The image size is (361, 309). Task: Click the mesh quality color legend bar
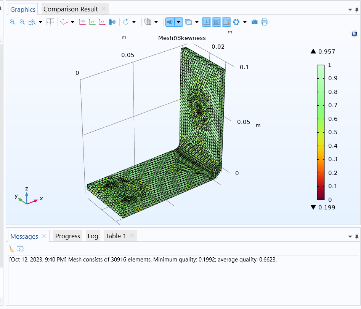pos(321,132)
